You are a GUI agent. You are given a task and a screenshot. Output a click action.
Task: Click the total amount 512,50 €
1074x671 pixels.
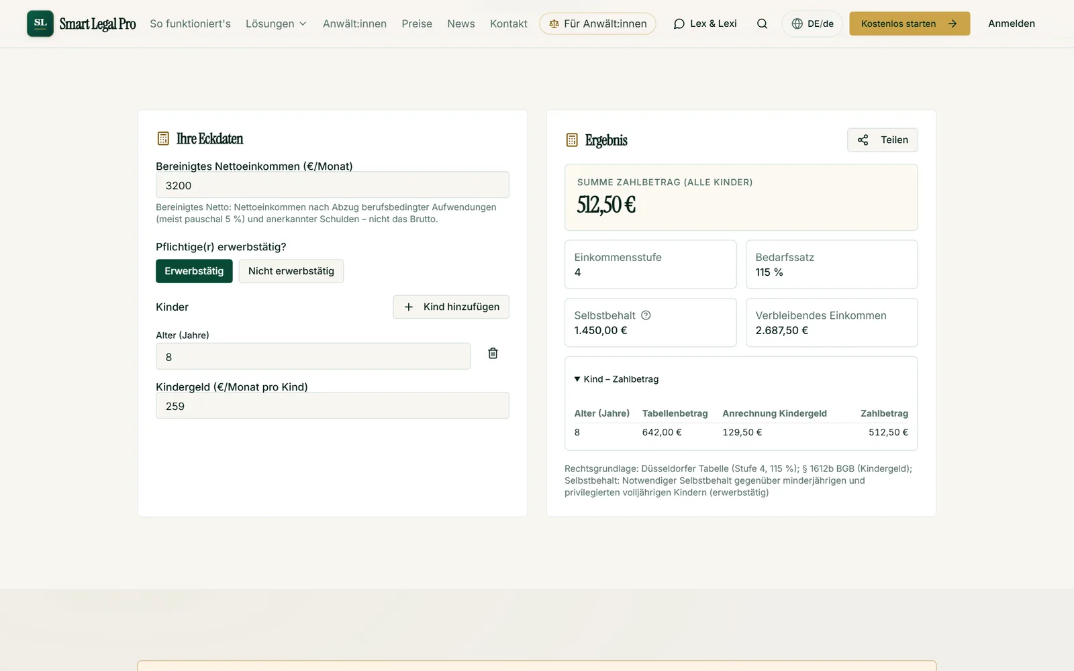(x=606, y=205)
